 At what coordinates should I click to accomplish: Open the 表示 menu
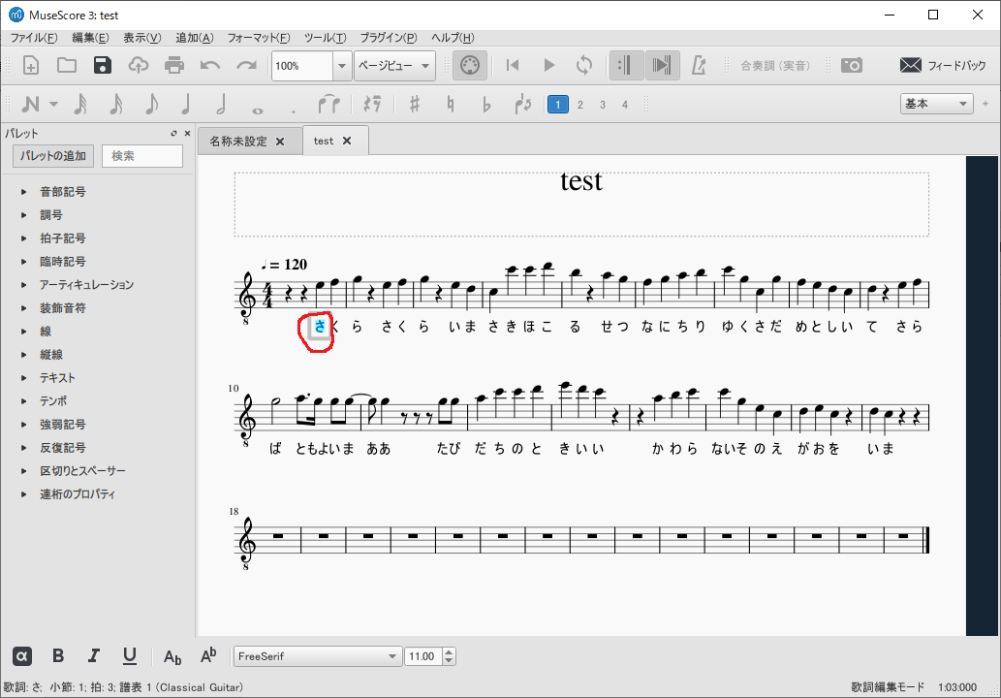click(x=141, y=38)
